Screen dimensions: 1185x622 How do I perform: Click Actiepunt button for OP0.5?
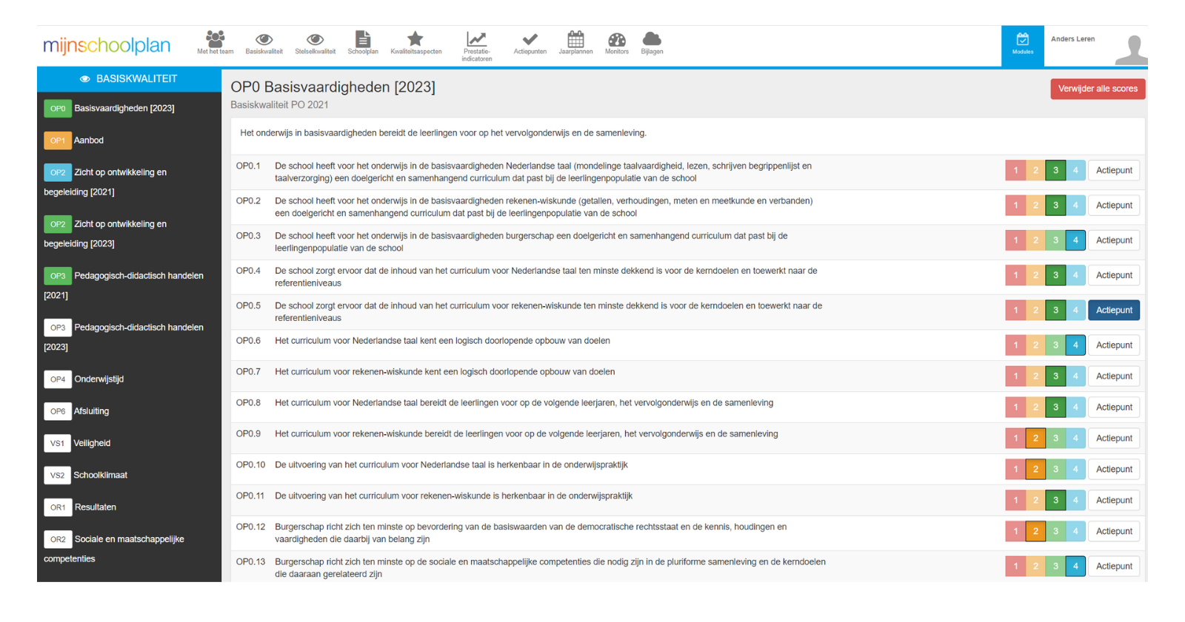(x=1113, y=310)
